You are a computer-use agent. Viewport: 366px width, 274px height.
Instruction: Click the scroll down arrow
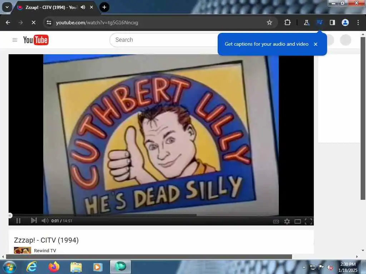(363, 250)
